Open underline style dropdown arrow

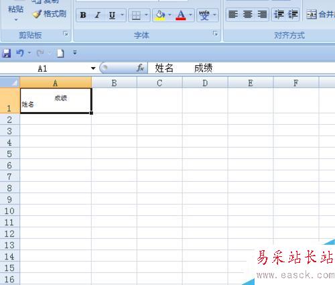coord(122,15)
